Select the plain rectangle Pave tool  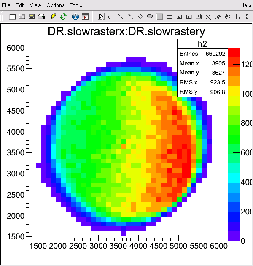click(x=170, y=17)
